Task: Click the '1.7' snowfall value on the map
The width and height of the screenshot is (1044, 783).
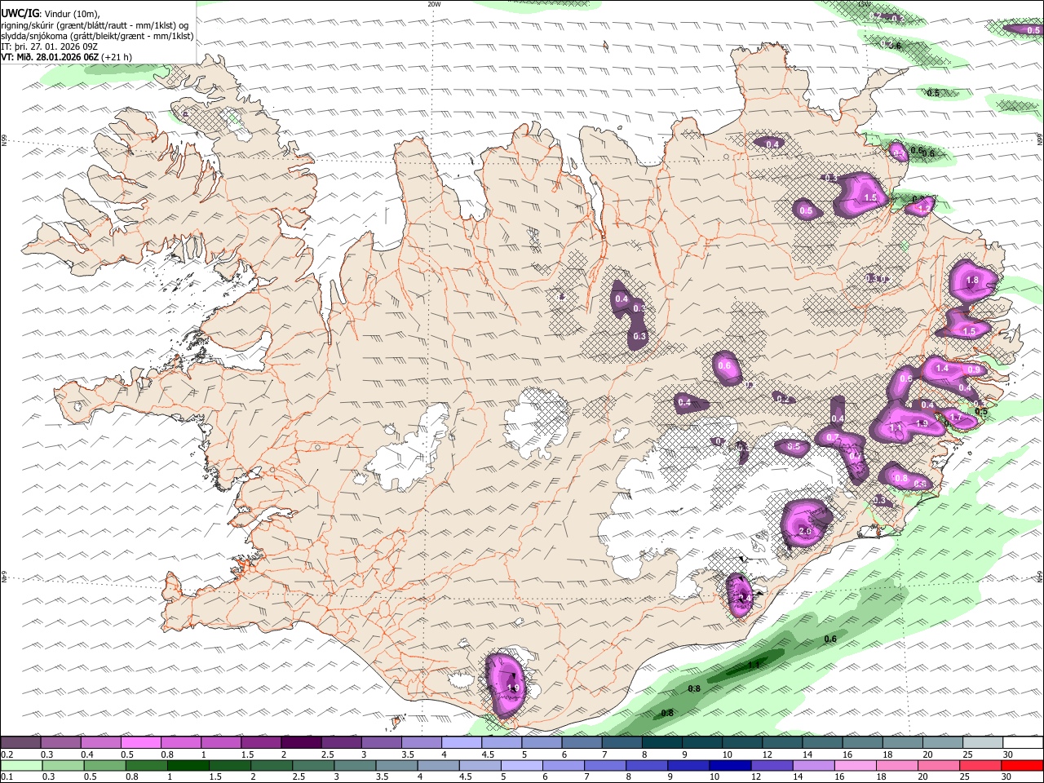Action: (957, 418)
